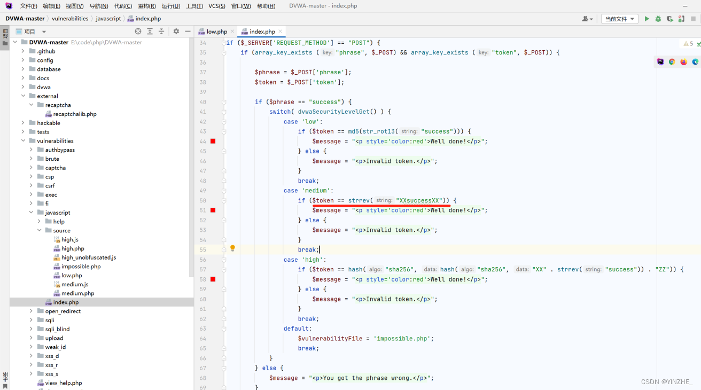Click the Project tool window side stripe button
This screenshot has height=390, width=701.
(x=5, y=38)
